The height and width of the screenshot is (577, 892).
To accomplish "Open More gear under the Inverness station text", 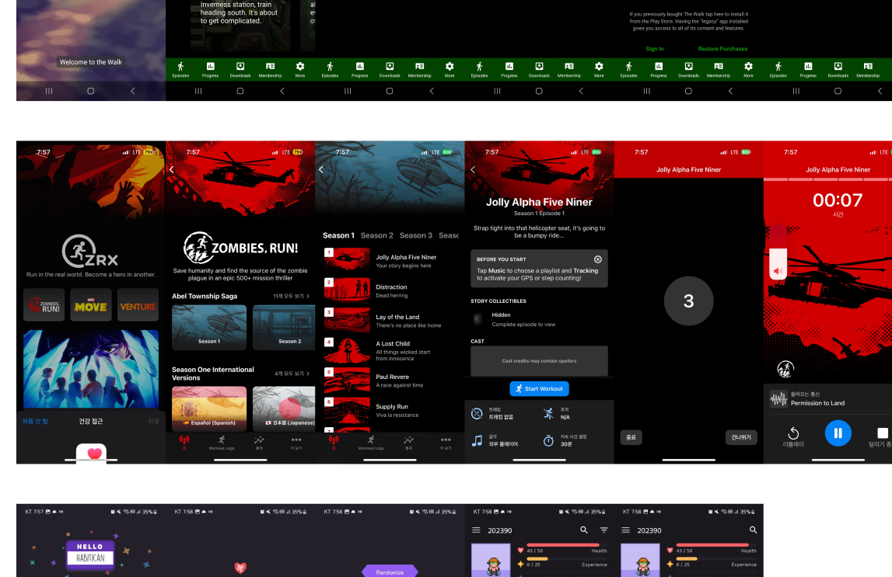I will tap(300, 69).
